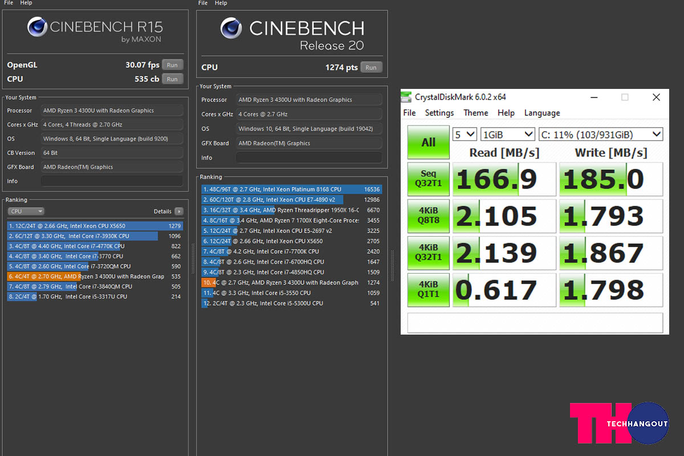Click the 4KiB Q8T8 read result 2.105
This screenshot has height=456, width=684.
(504, 215)
